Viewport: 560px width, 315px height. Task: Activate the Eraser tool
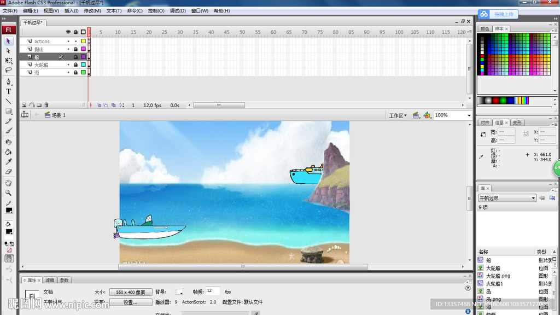[x=8, y=172]
